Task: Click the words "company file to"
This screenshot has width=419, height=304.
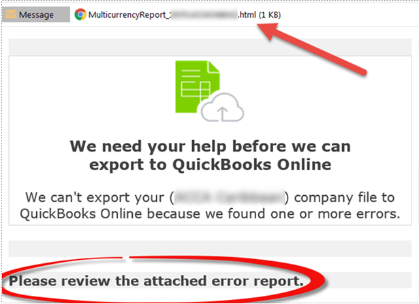Action: [x=345, y=198]
